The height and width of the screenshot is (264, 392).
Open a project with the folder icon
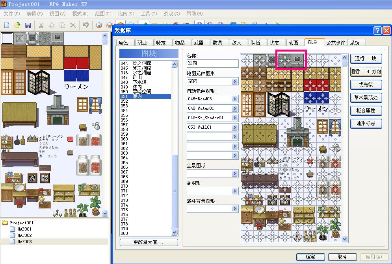point(17,25)
